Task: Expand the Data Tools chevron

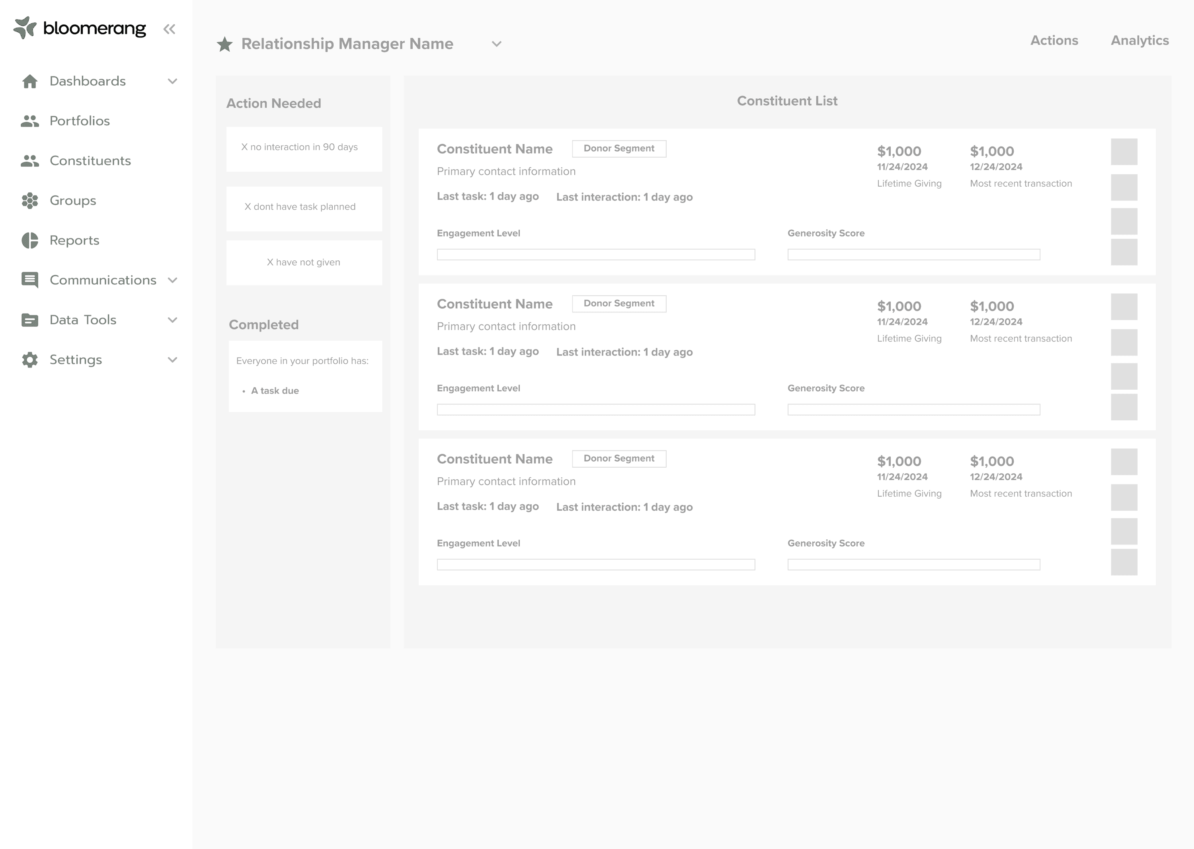Action: coord(172,320)
